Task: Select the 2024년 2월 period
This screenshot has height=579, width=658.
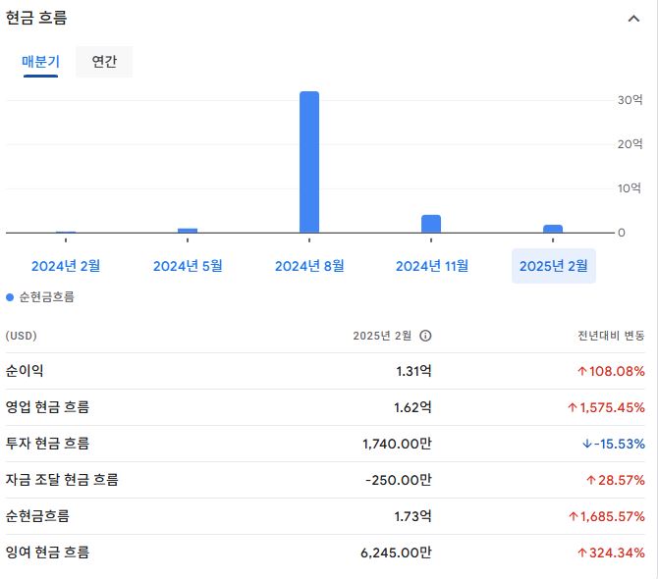Action: pos(66,266)
